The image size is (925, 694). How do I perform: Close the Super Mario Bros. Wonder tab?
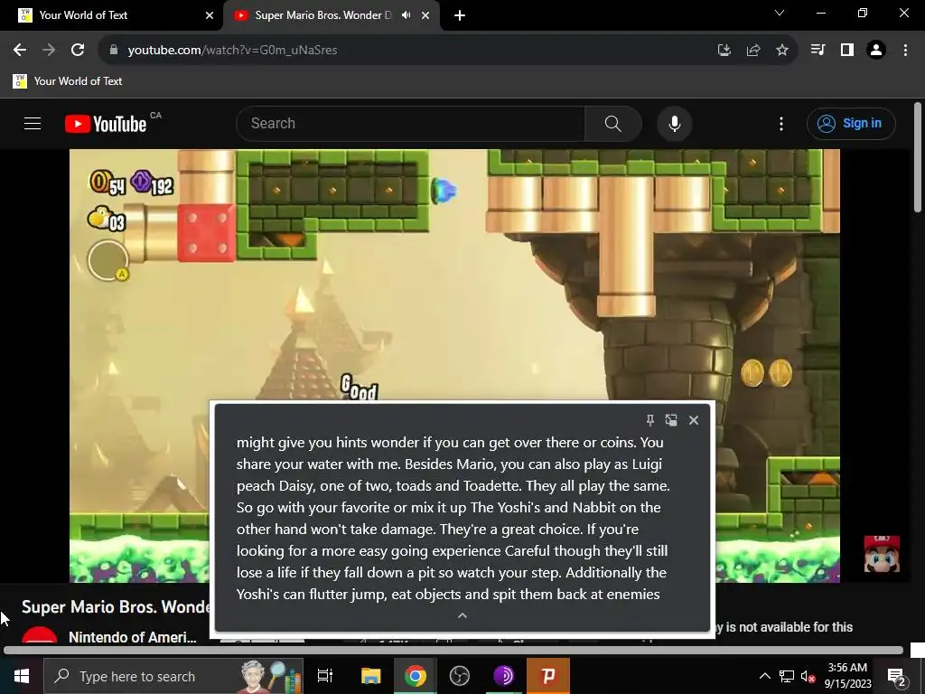tap(425, 15)
